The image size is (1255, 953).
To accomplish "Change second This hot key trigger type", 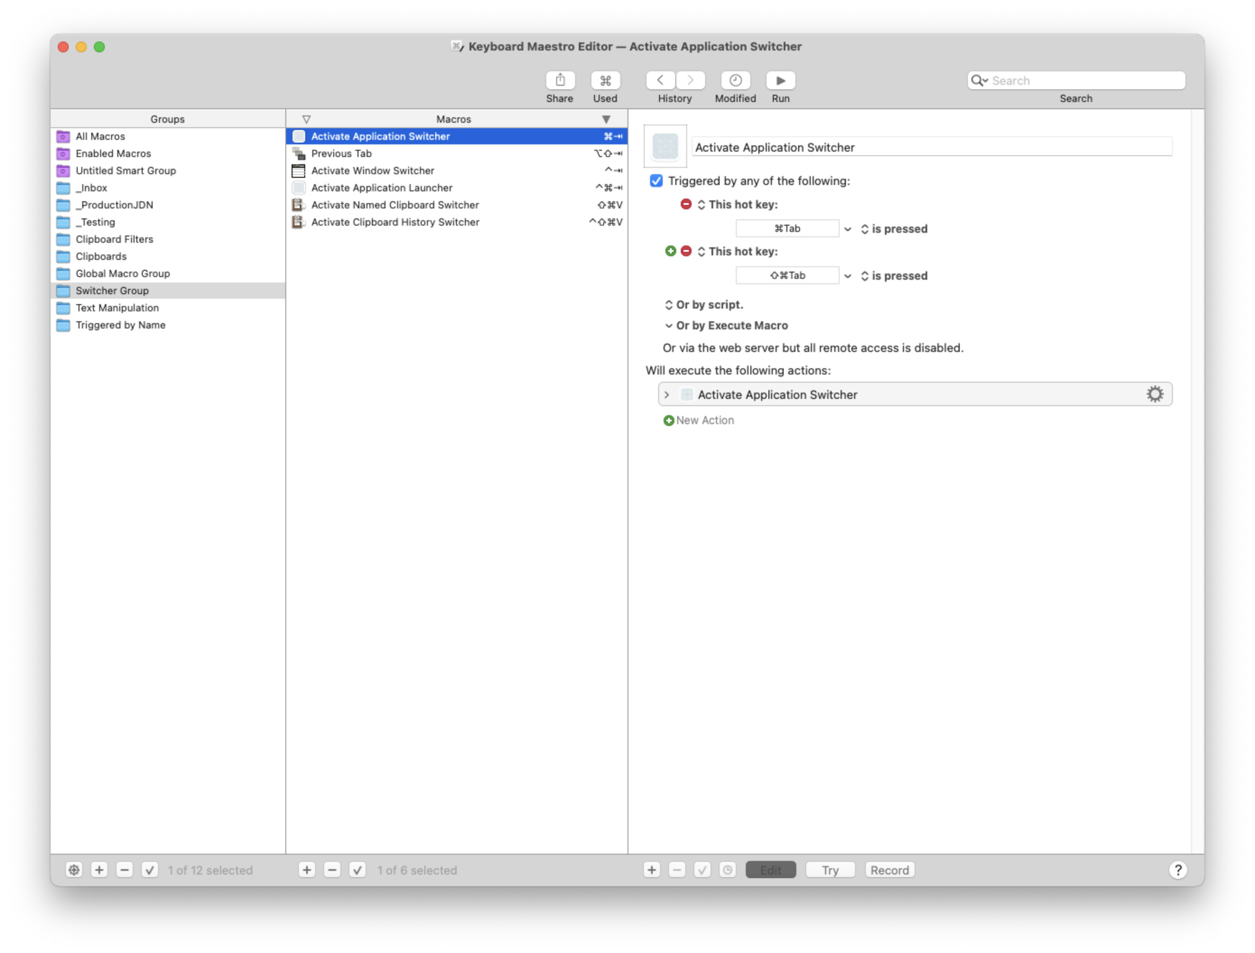I will click(x=737, y=251).
